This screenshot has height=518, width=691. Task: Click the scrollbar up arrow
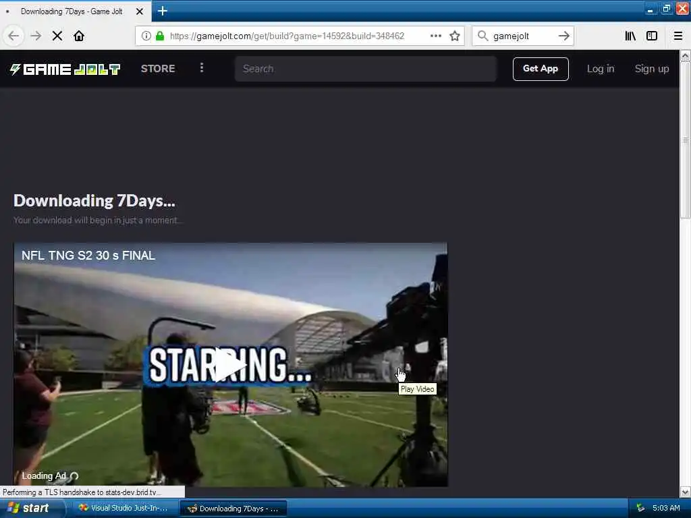pyautogui.click(x=685, y=56)
